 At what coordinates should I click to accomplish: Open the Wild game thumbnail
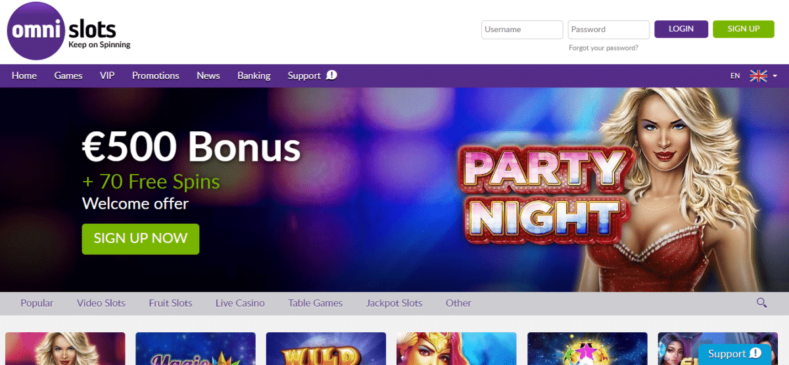326,349
